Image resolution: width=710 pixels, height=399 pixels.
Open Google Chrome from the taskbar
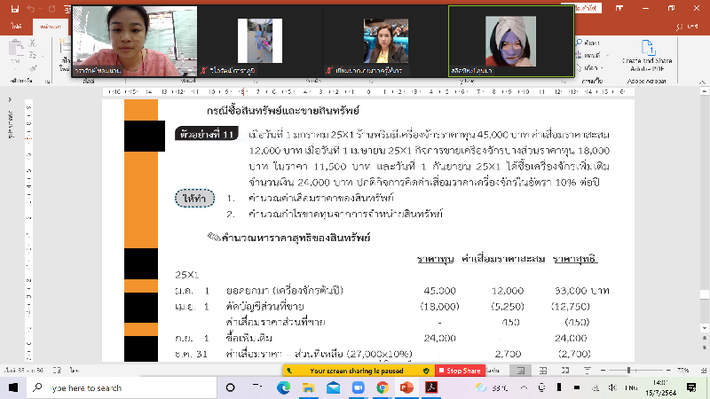(382, 387)
